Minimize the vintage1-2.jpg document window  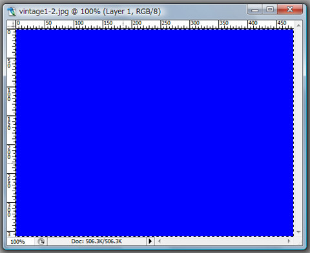[254, 10]
